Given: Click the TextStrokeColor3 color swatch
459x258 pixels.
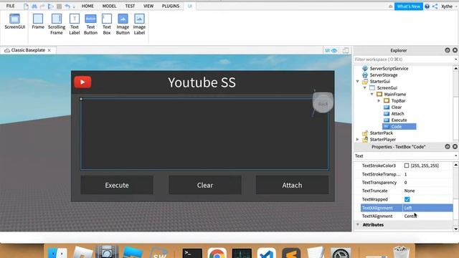Looking at the screenshot, I should [x=407, y=166].
